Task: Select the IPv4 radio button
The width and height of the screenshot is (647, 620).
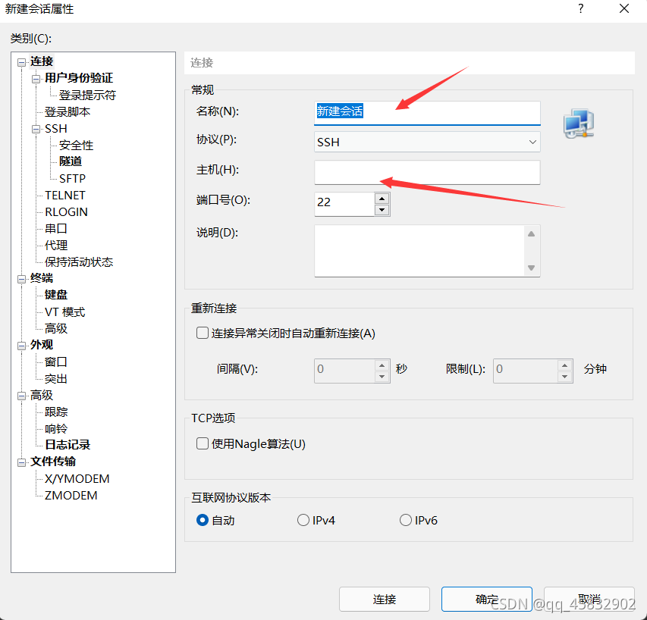Action: tap(303, 520)
